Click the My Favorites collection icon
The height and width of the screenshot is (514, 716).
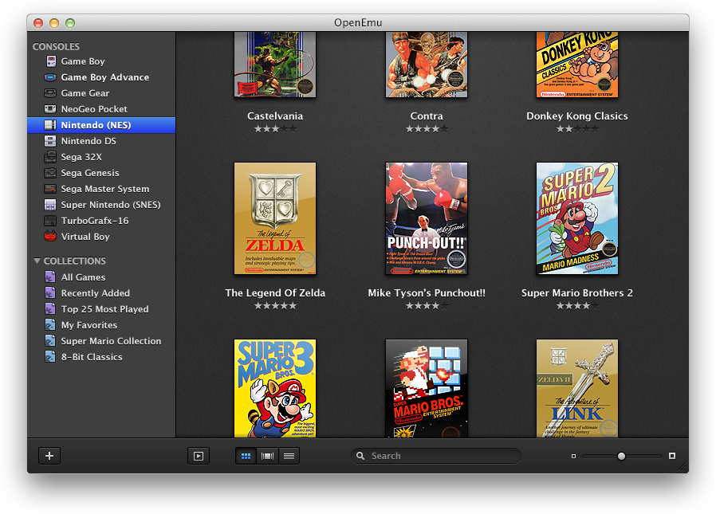pyautogui.click(x=50, y=325)
